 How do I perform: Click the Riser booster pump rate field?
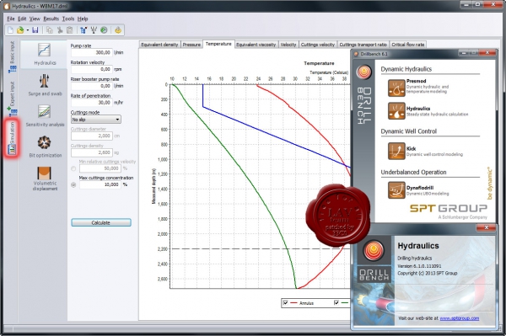[92, 86]
